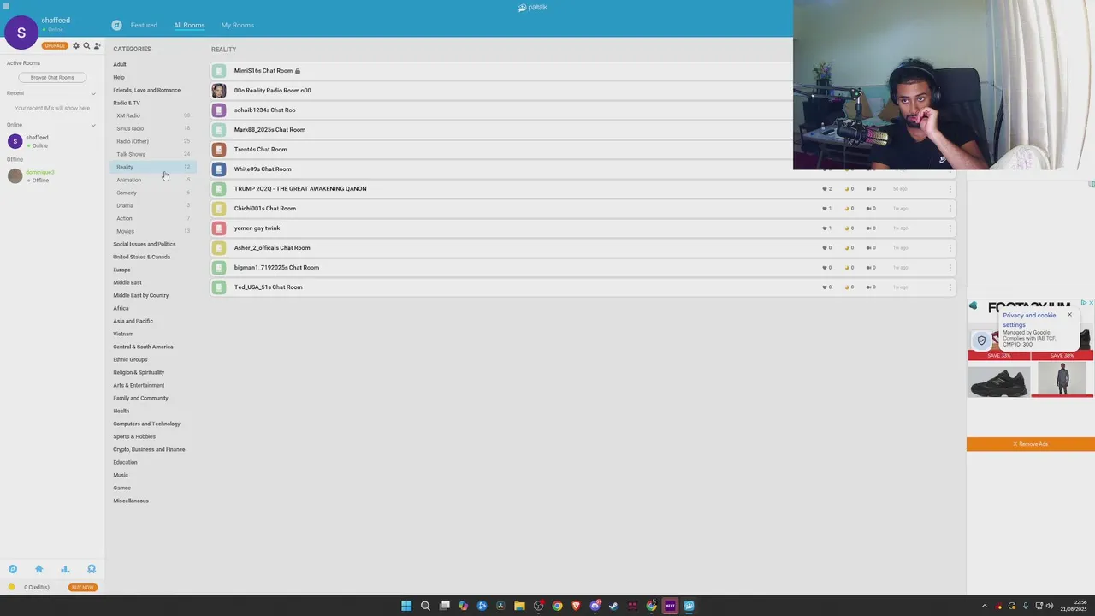Open the Comedy subcategory
Screen dimensions: 1095x616
pyautogui.click(x=127, y=192)
